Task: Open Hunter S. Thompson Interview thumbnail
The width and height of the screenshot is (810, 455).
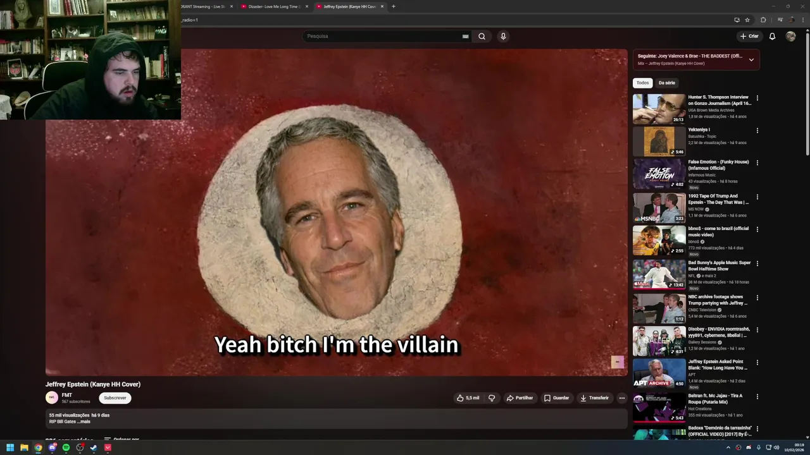Action: tap(659, 109)
